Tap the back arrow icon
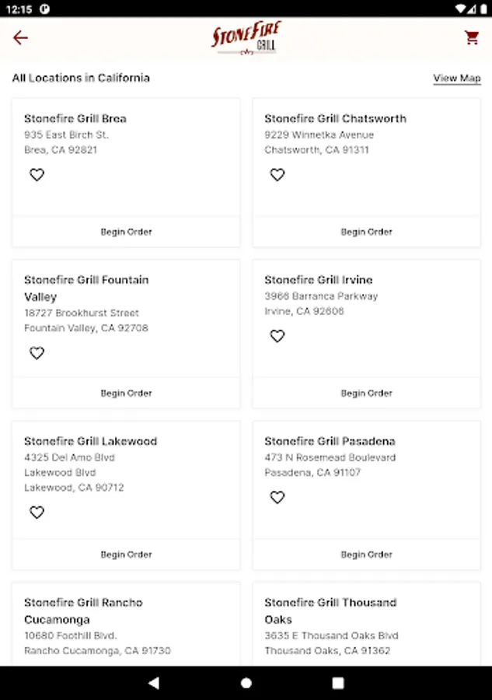This screenshot has height=700, width=492. (20, 38)
